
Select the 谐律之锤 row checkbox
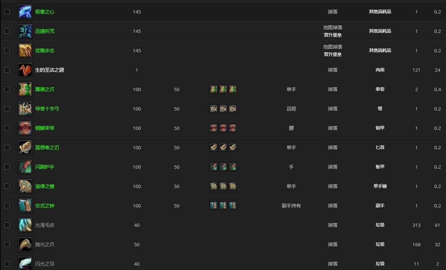click(7, 186)
